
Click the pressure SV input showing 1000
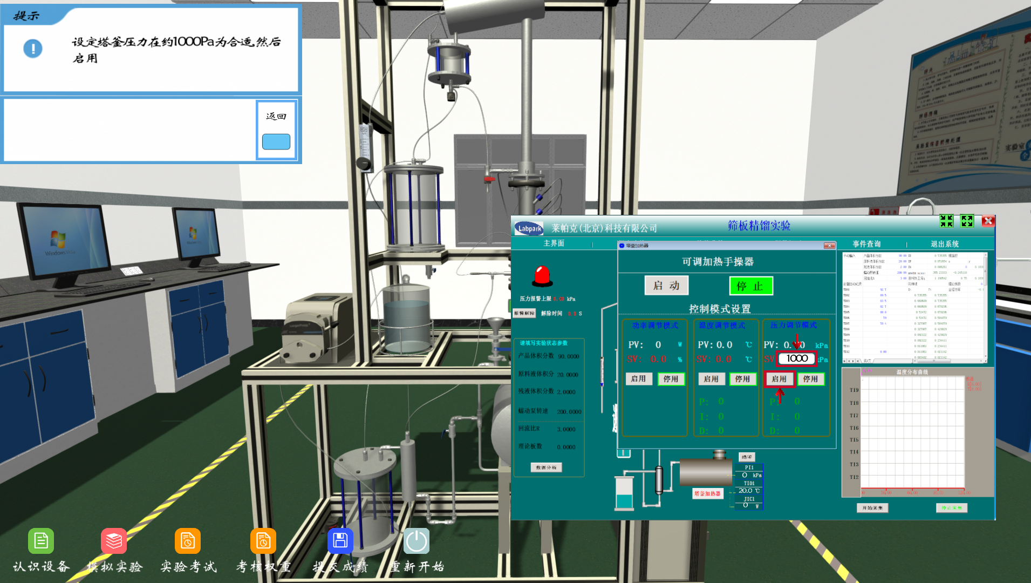[797, 358]
